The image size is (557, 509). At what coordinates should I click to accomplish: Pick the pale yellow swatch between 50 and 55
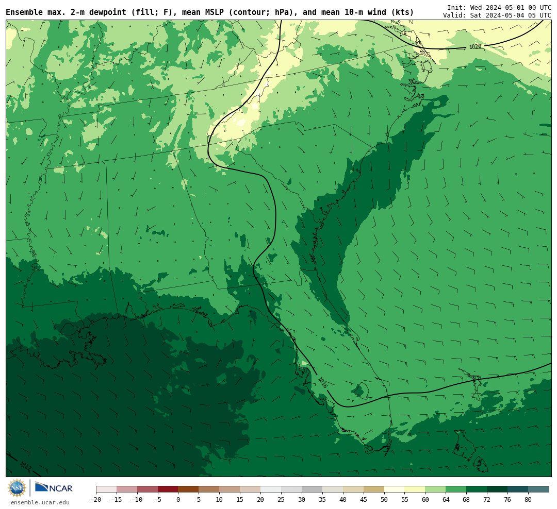coord(395,489)
